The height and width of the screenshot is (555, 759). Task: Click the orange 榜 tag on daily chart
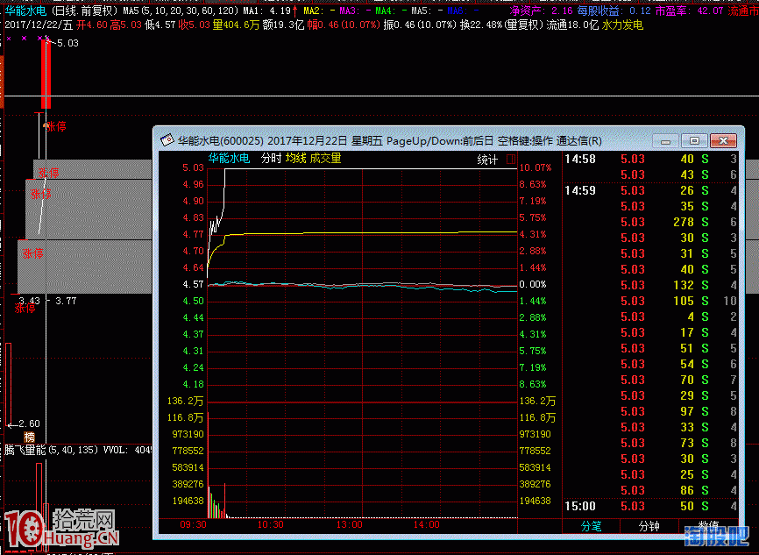[x=30, y=437]
